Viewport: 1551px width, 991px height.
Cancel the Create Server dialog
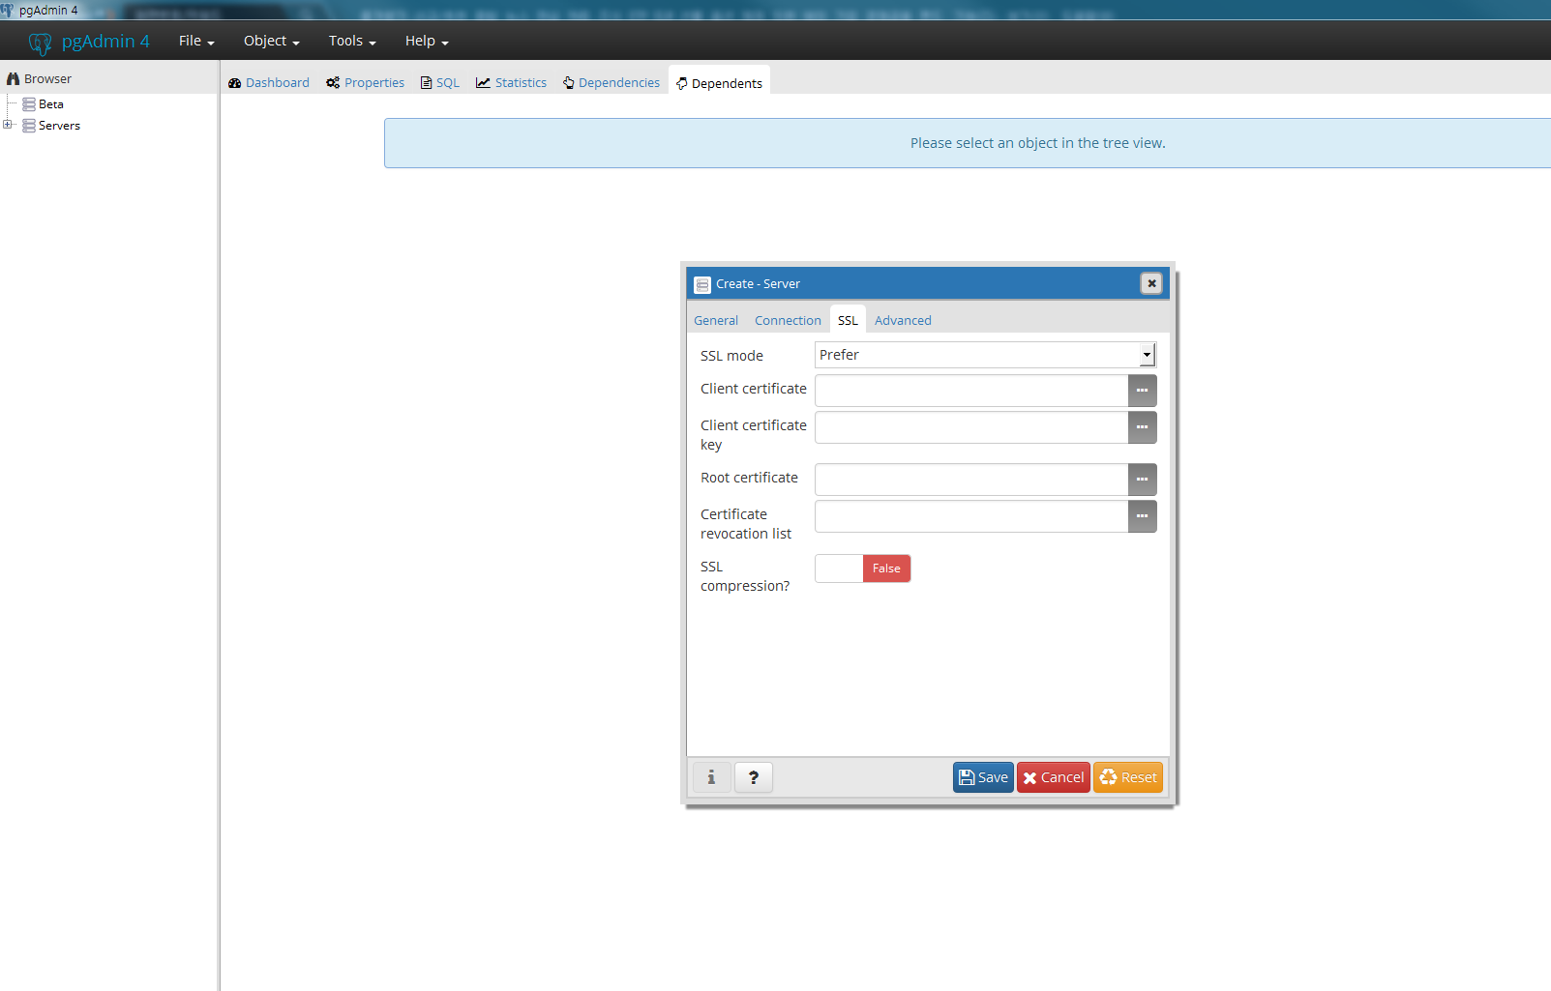tap(1053, 777)
